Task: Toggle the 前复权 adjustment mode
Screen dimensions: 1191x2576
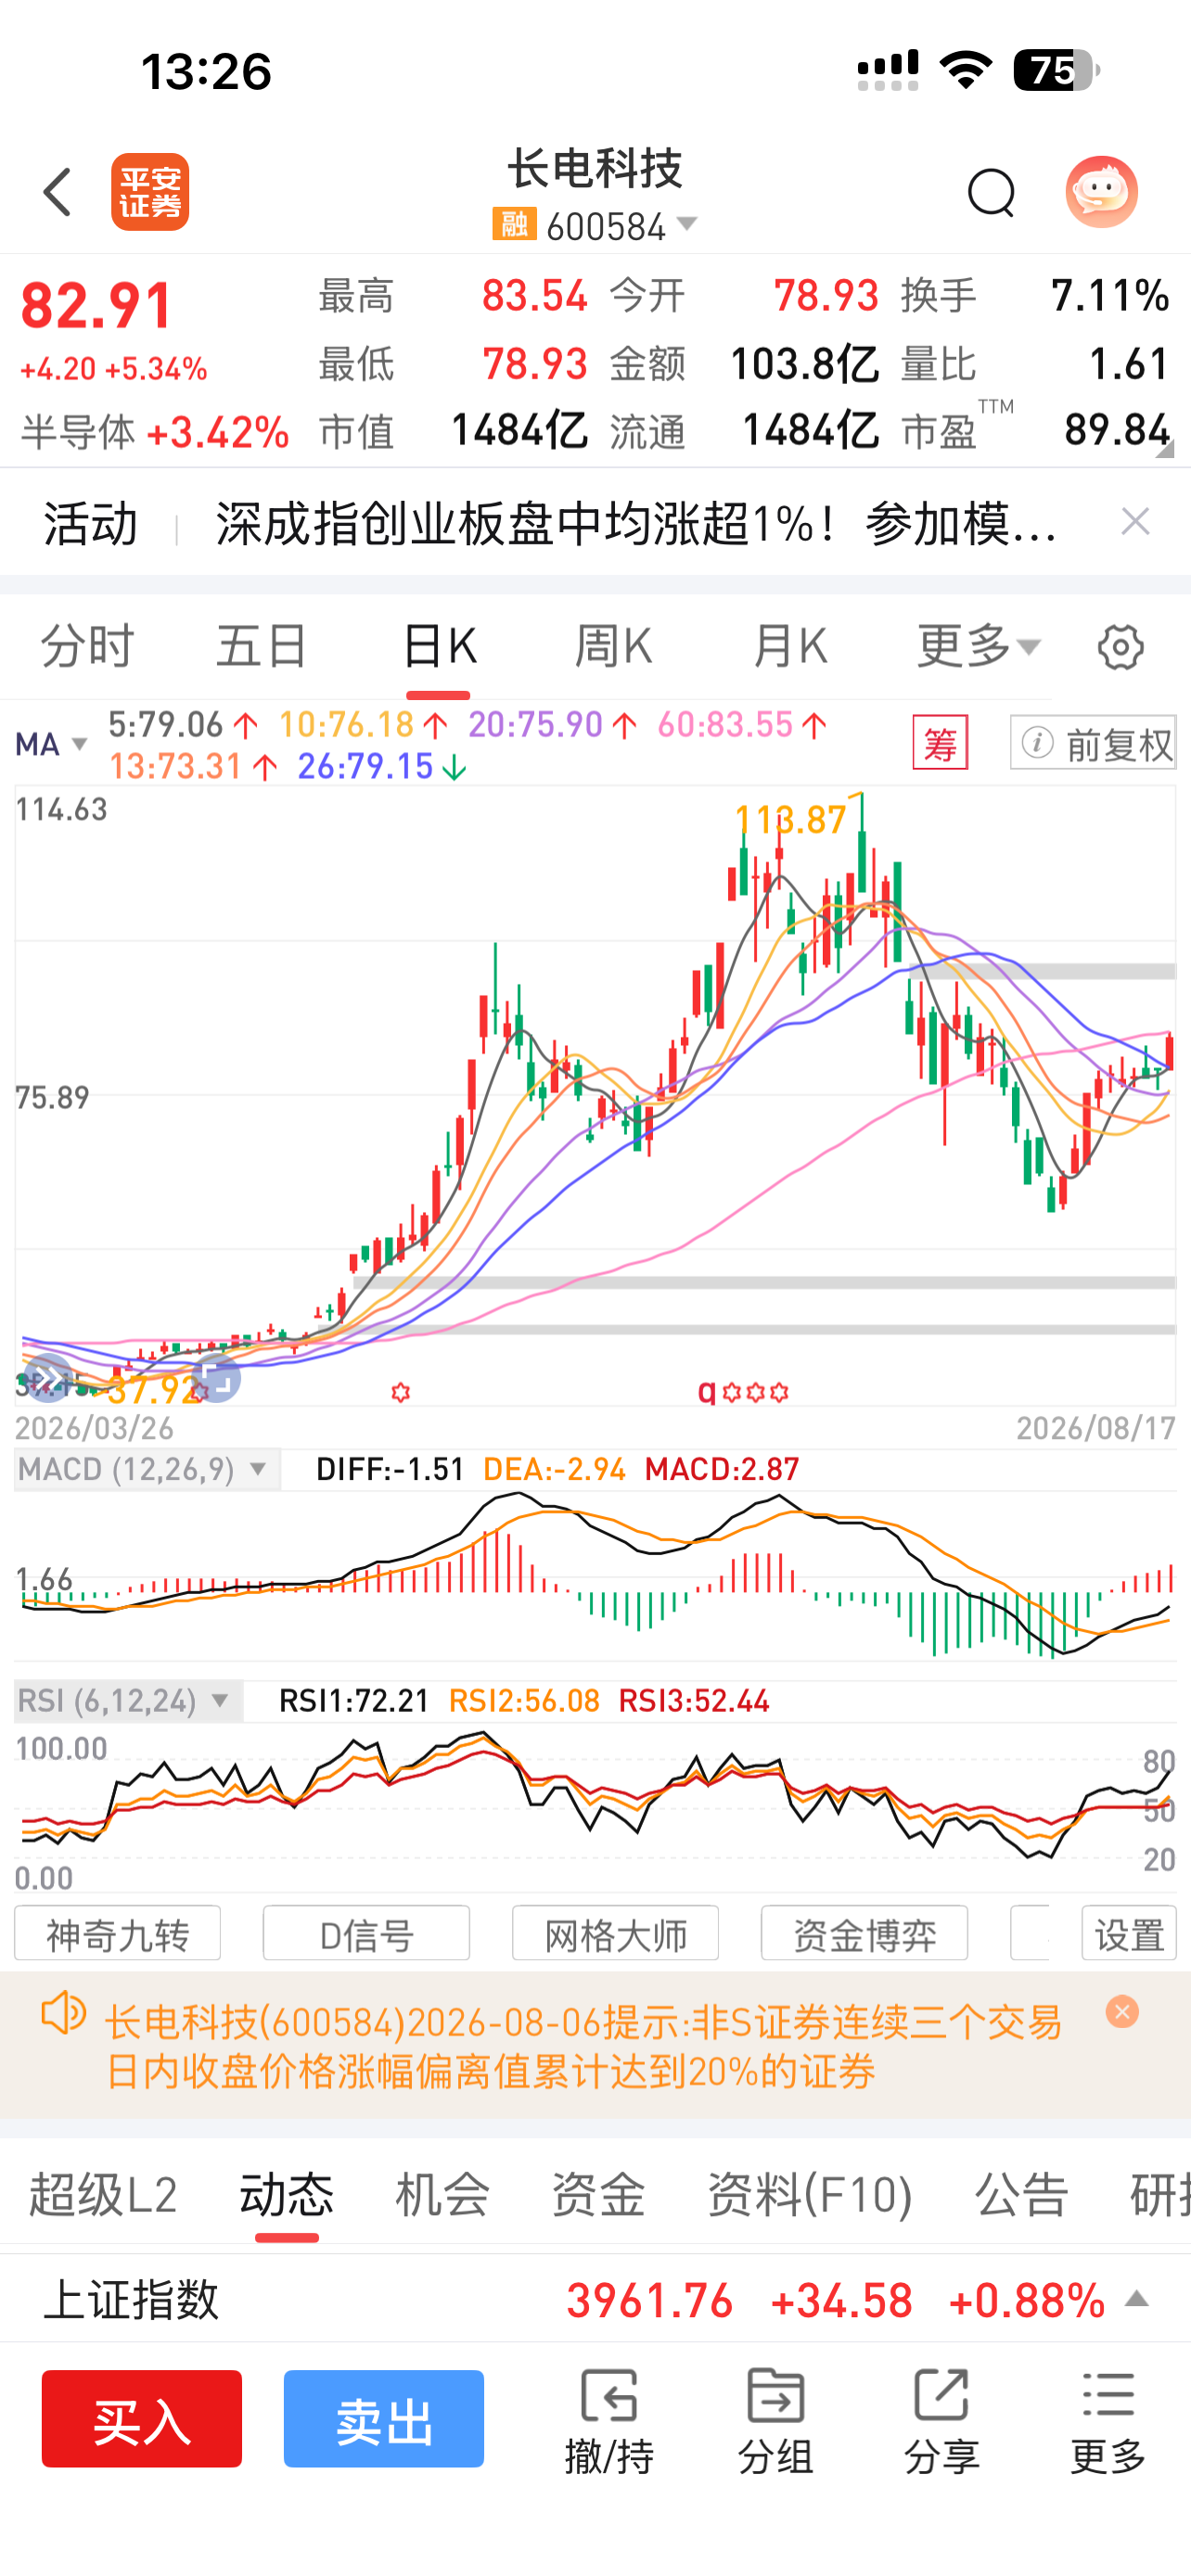Action: tap(1093, 743)
